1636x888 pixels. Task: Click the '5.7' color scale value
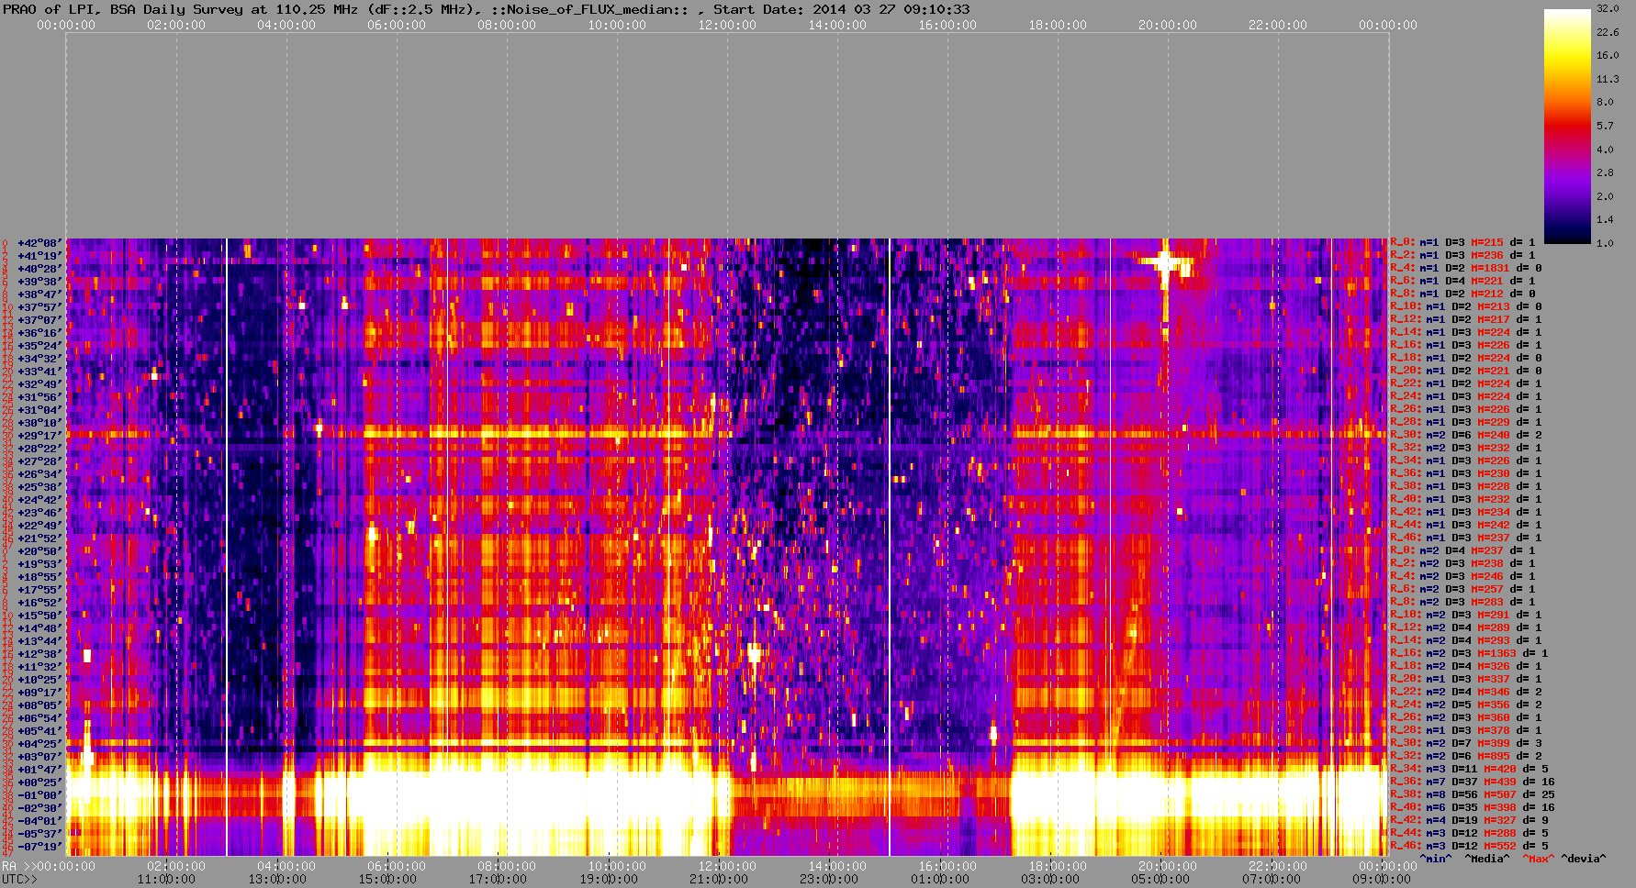[1605, 126]
